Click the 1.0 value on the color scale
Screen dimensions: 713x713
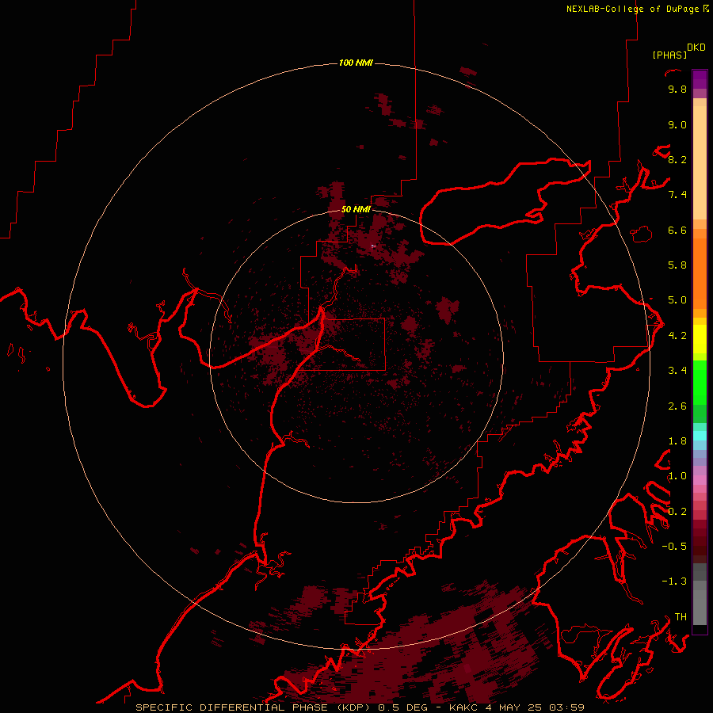(x=677, y=476)
